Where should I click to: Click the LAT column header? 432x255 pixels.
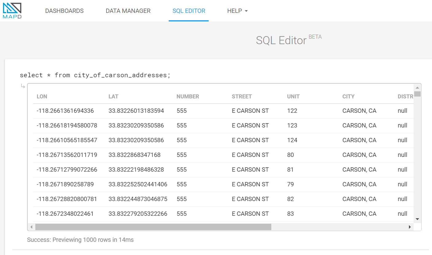pyautogui.click(x=113, y=97)
